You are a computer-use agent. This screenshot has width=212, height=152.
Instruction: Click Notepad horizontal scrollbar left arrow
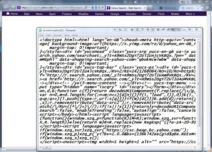40,148
